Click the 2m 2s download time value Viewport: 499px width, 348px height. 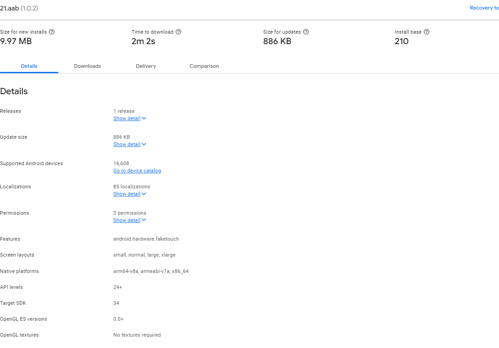click(x=143, y=41)
